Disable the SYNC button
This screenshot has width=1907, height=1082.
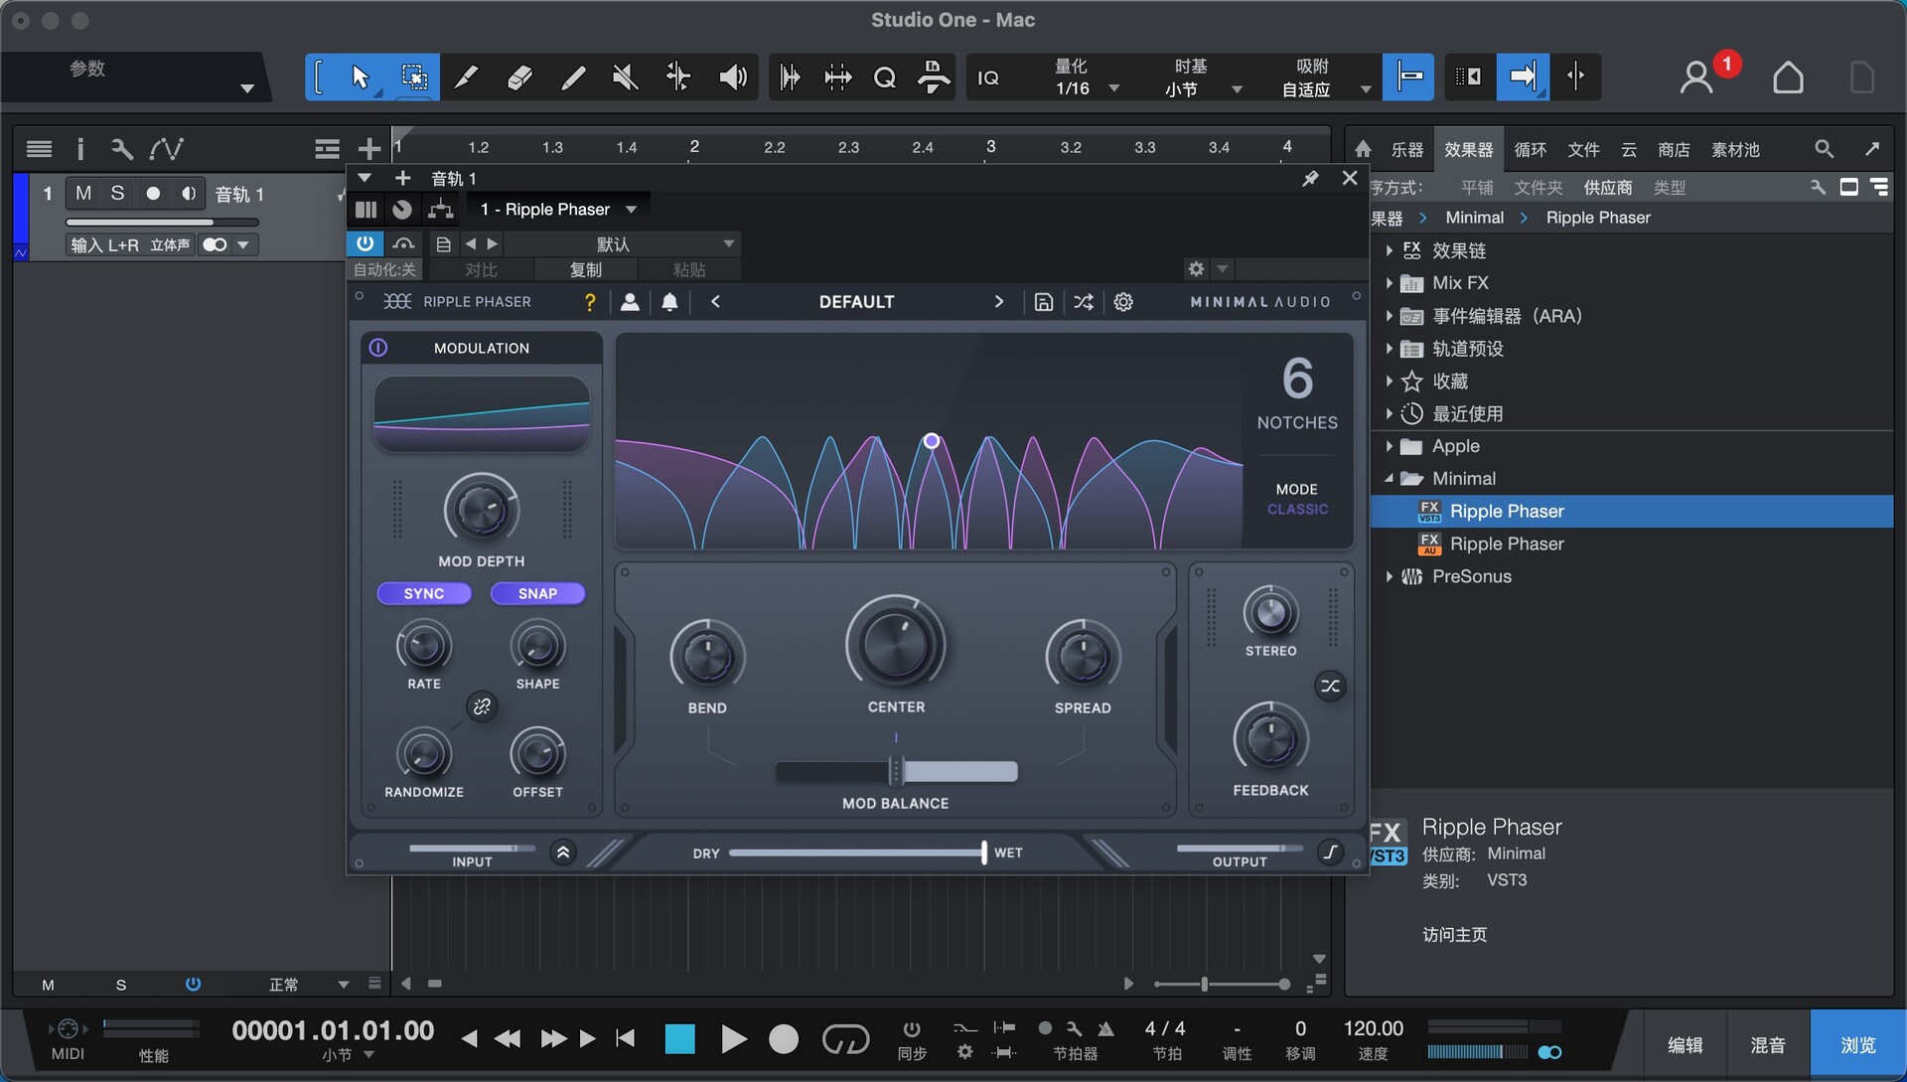click(424, 593)
